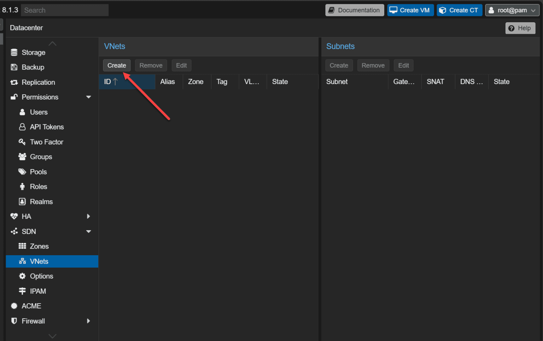This screenshot has width=543, height=341.
Task: Open the root@pam user dropdown
Action: (512, 10)
